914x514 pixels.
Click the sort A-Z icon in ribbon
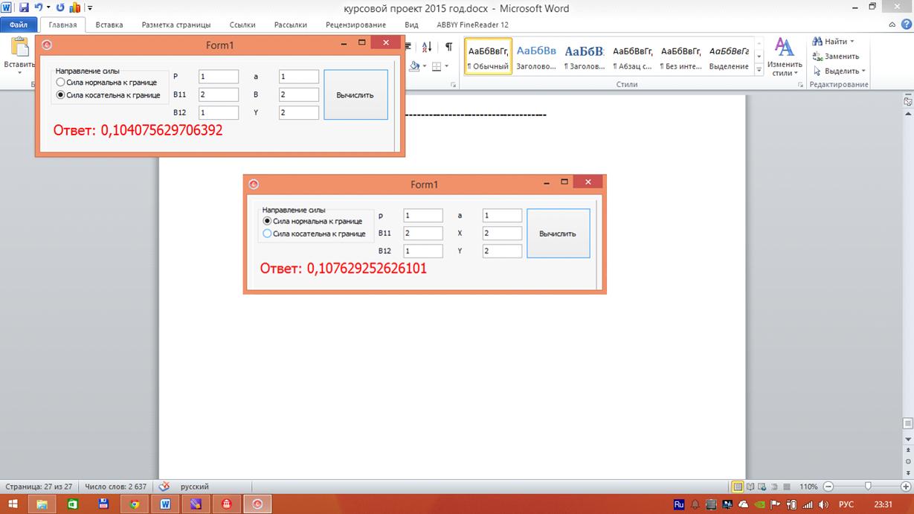[x=427, y=47]
